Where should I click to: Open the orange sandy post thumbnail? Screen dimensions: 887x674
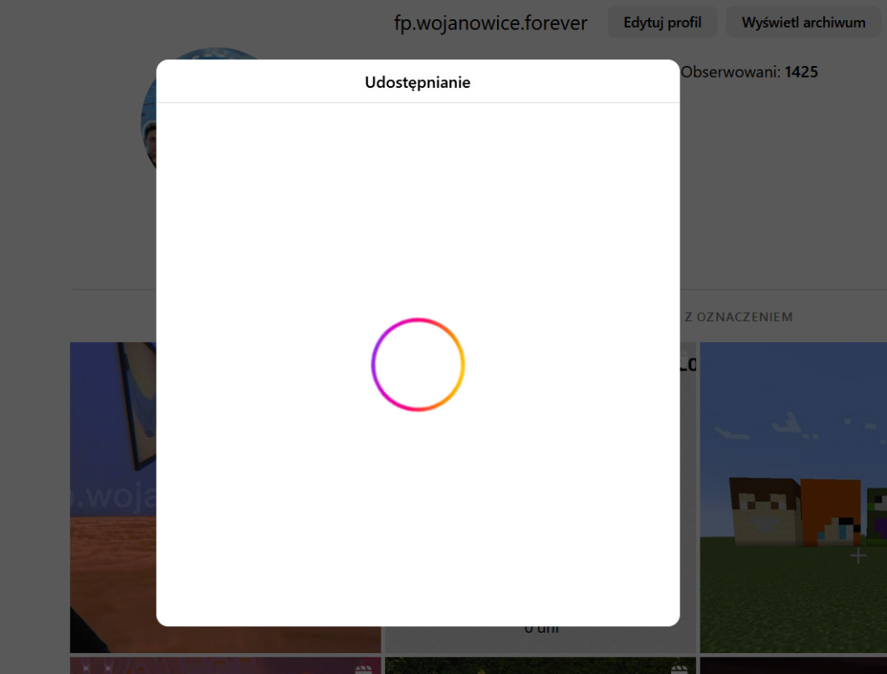pos(112,497)
